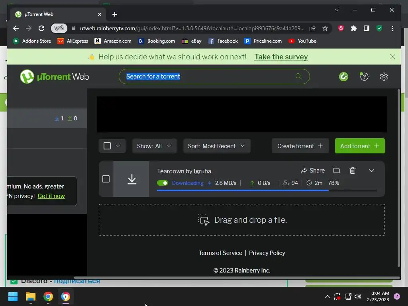The width and height of the screenshot is (408, 306).
Task: Toggle the browser side panel icon
Action: point(367,28)
